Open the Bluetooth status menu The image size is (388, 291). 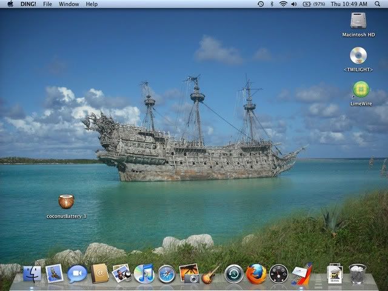tap(272, 4)
